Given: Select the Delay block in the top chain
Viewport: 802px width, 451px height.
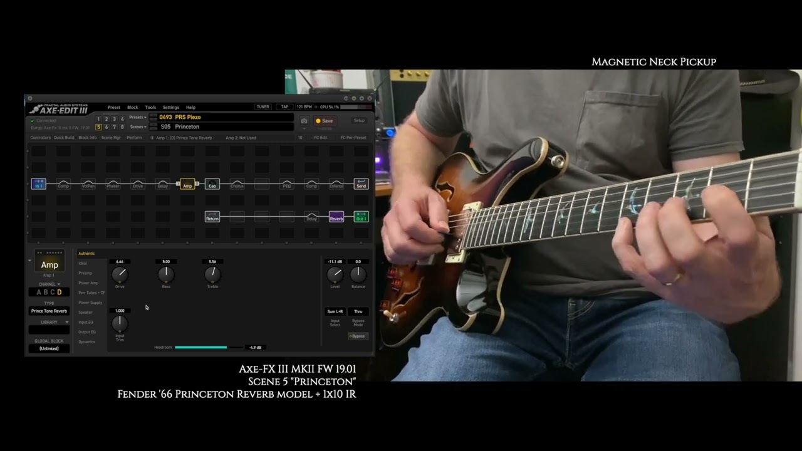Looking at the screenshot, I should coord(163,184).
